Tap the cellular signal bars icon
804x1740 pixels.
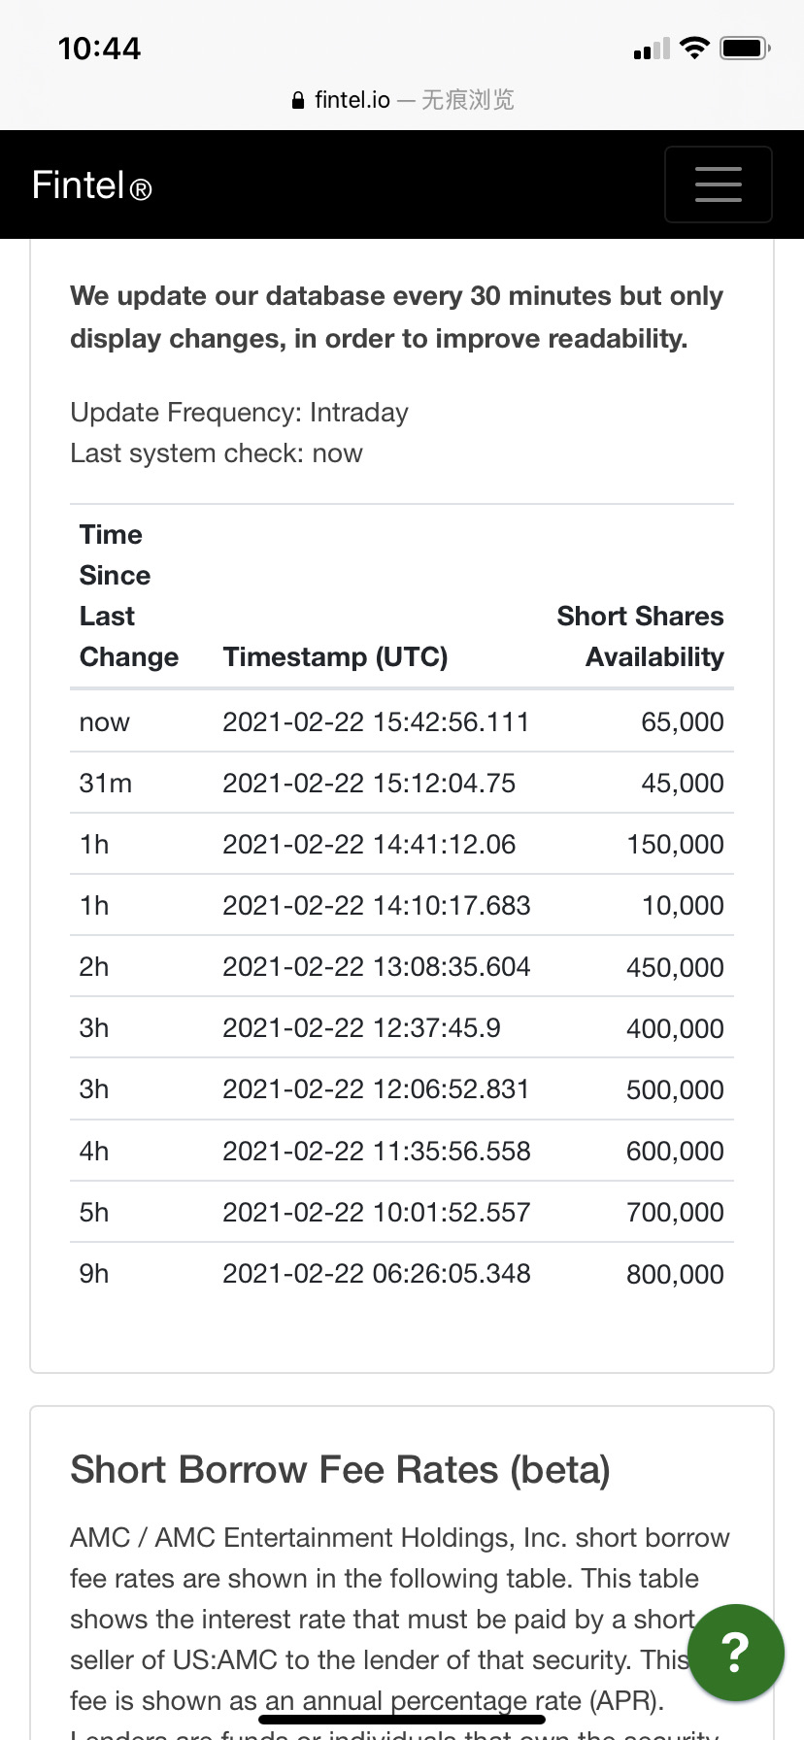(x=652, y=49)
